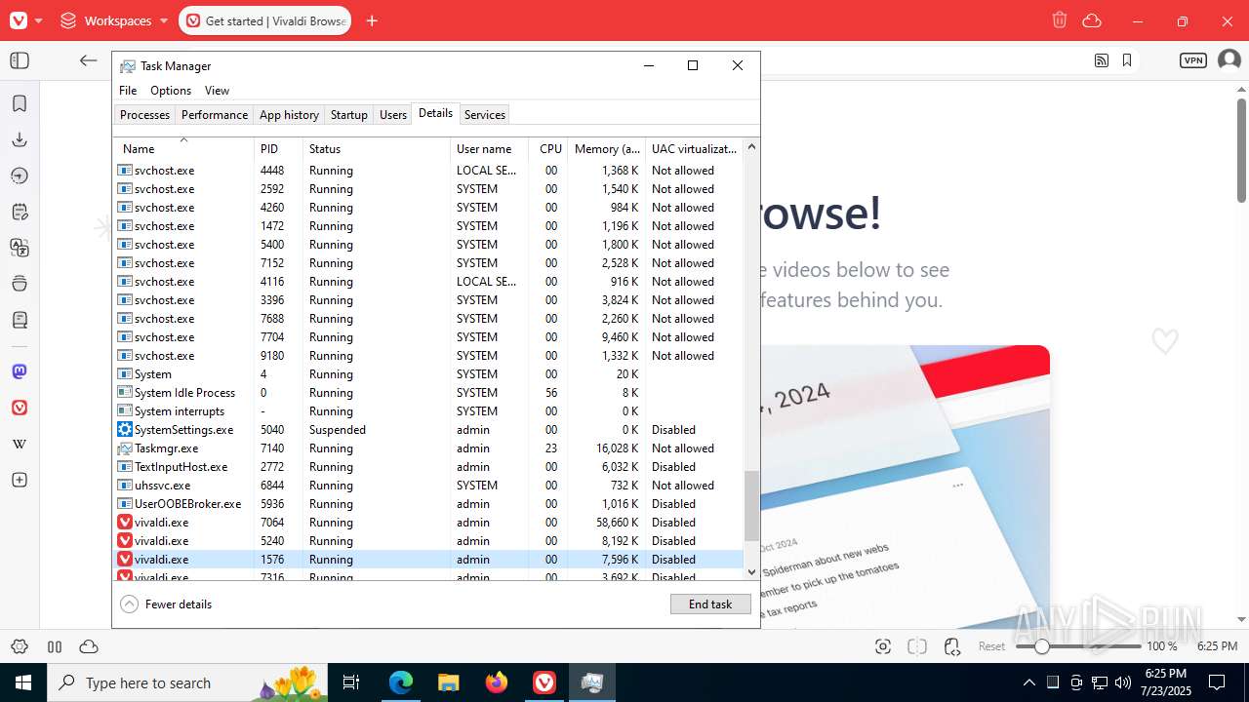Switch to the Services tab
This screenshot has height=702, width=1249.
[484, 115]
